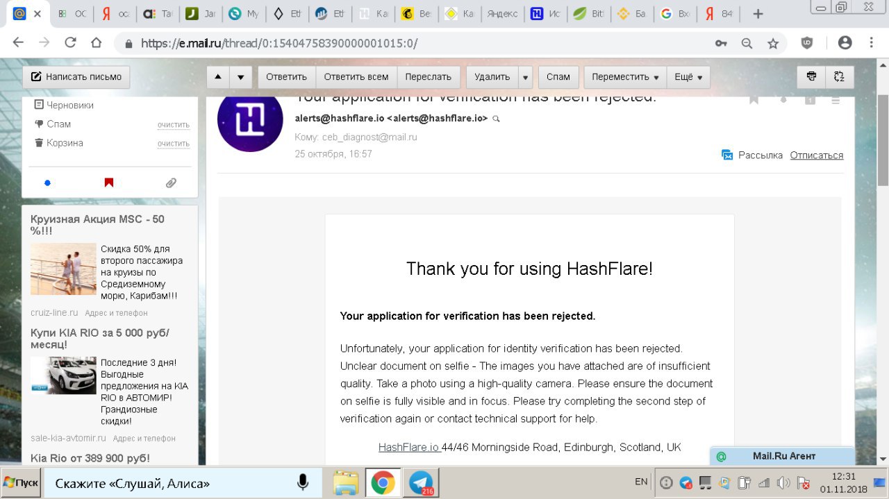Click очистить next to Спам
Image resolution: width=889 pixels, height=499 pixels.
[173, 125]
